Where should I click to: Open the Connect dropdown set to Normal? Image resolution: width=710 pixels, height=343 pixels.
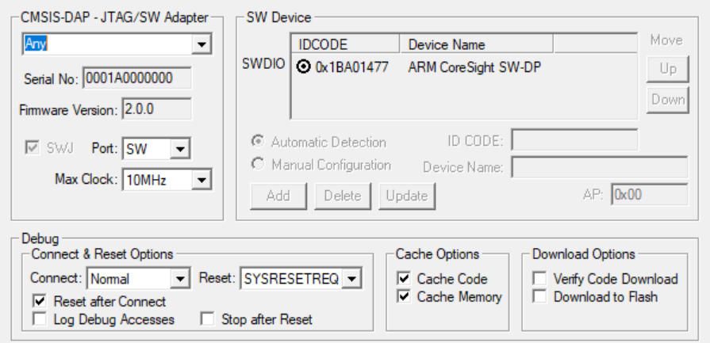(x=138, y=278)
